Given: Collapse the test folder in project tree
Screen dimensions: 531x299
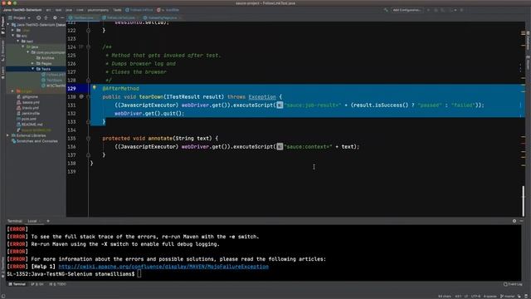Looking at the screenshot, I should tap(18, 41).
